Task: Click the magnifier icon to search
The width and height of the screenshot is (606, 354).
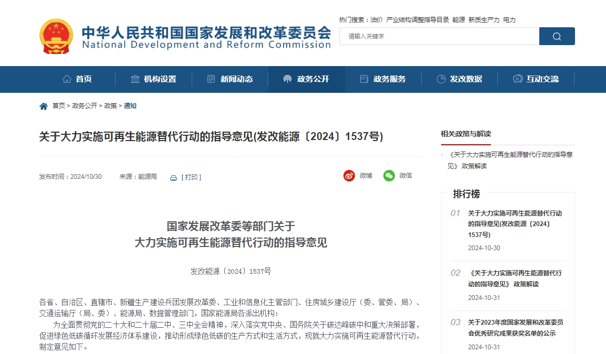Action: (x=557, y=36)
